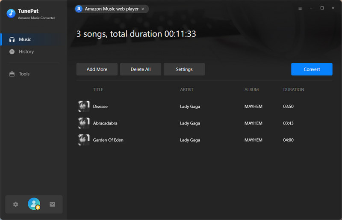Viewport: 342px width, 220px height.
Task: Minimize the TunePat window
Action: coord(311,8)
